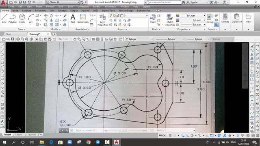The image size is (260, 146).
Task: Click the Windows Start button
Action: point(4,142)
